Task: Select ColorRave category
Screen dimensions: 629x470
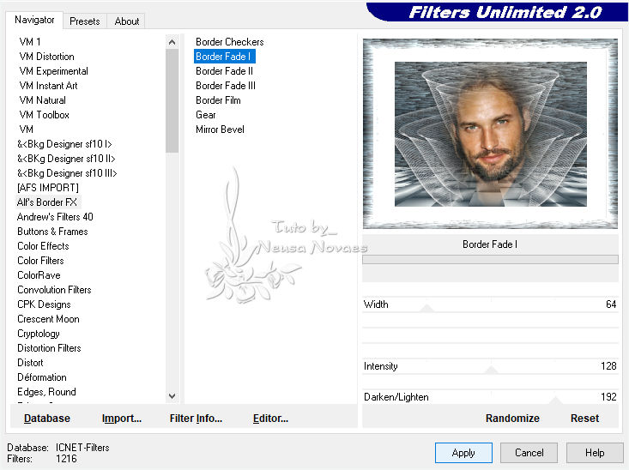Action: pyautogui.click(x=39, y=275)
